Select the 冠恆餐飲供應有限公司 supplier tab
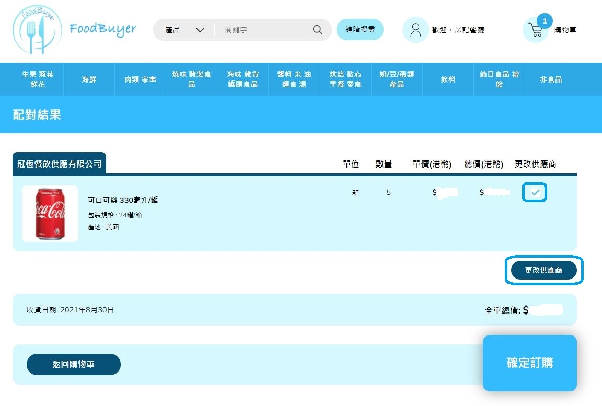Image resolution: width=602 pixels, height=406 pixels. pos(59,164)
